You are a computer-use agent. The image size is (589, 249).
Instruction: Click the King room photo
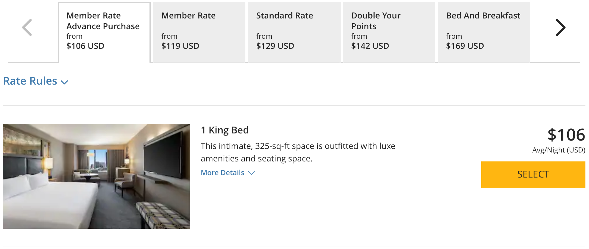(96, 176)
